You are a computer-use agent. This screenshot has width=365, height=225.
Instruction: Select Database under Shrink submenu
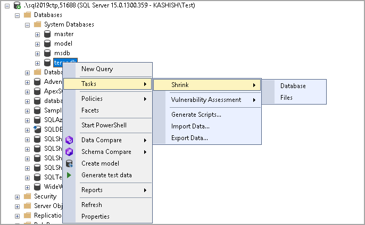coord(293,86)
